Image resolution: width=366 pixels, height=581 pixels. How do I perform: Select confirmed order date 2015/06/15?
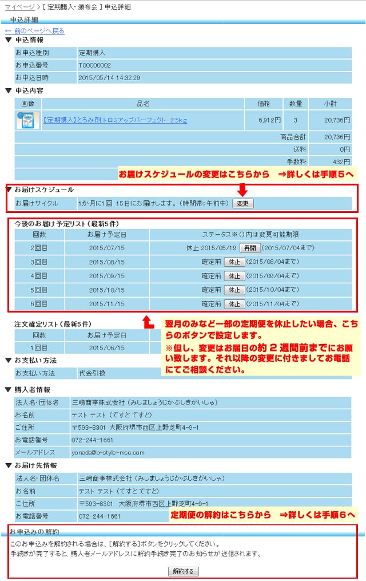pos(107,348)
